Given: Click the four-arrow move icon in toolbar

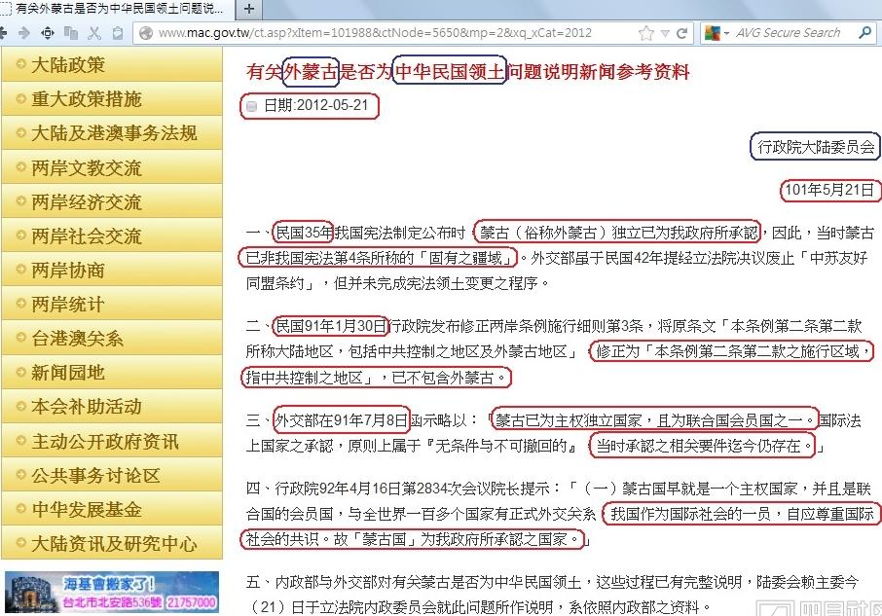Looking at the screenshot, I should click(x=48, y=33).
